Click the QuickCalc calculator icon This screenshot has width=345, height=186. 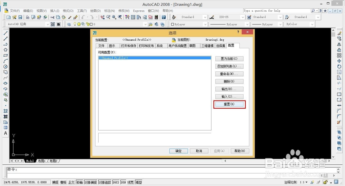click(156, 17)
